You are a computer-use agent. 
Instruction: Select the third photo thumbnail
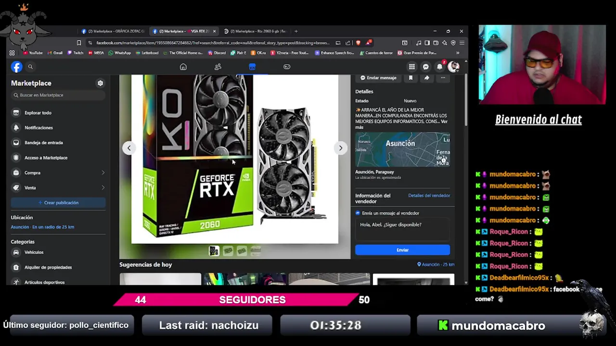click(x=242, y=250)
